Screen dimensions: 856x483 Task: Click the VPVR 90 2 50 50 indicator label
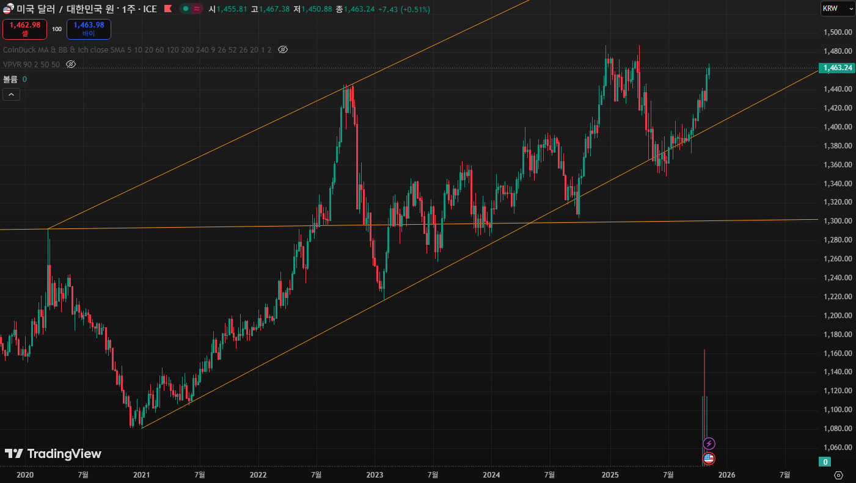(x=31, y=64)
